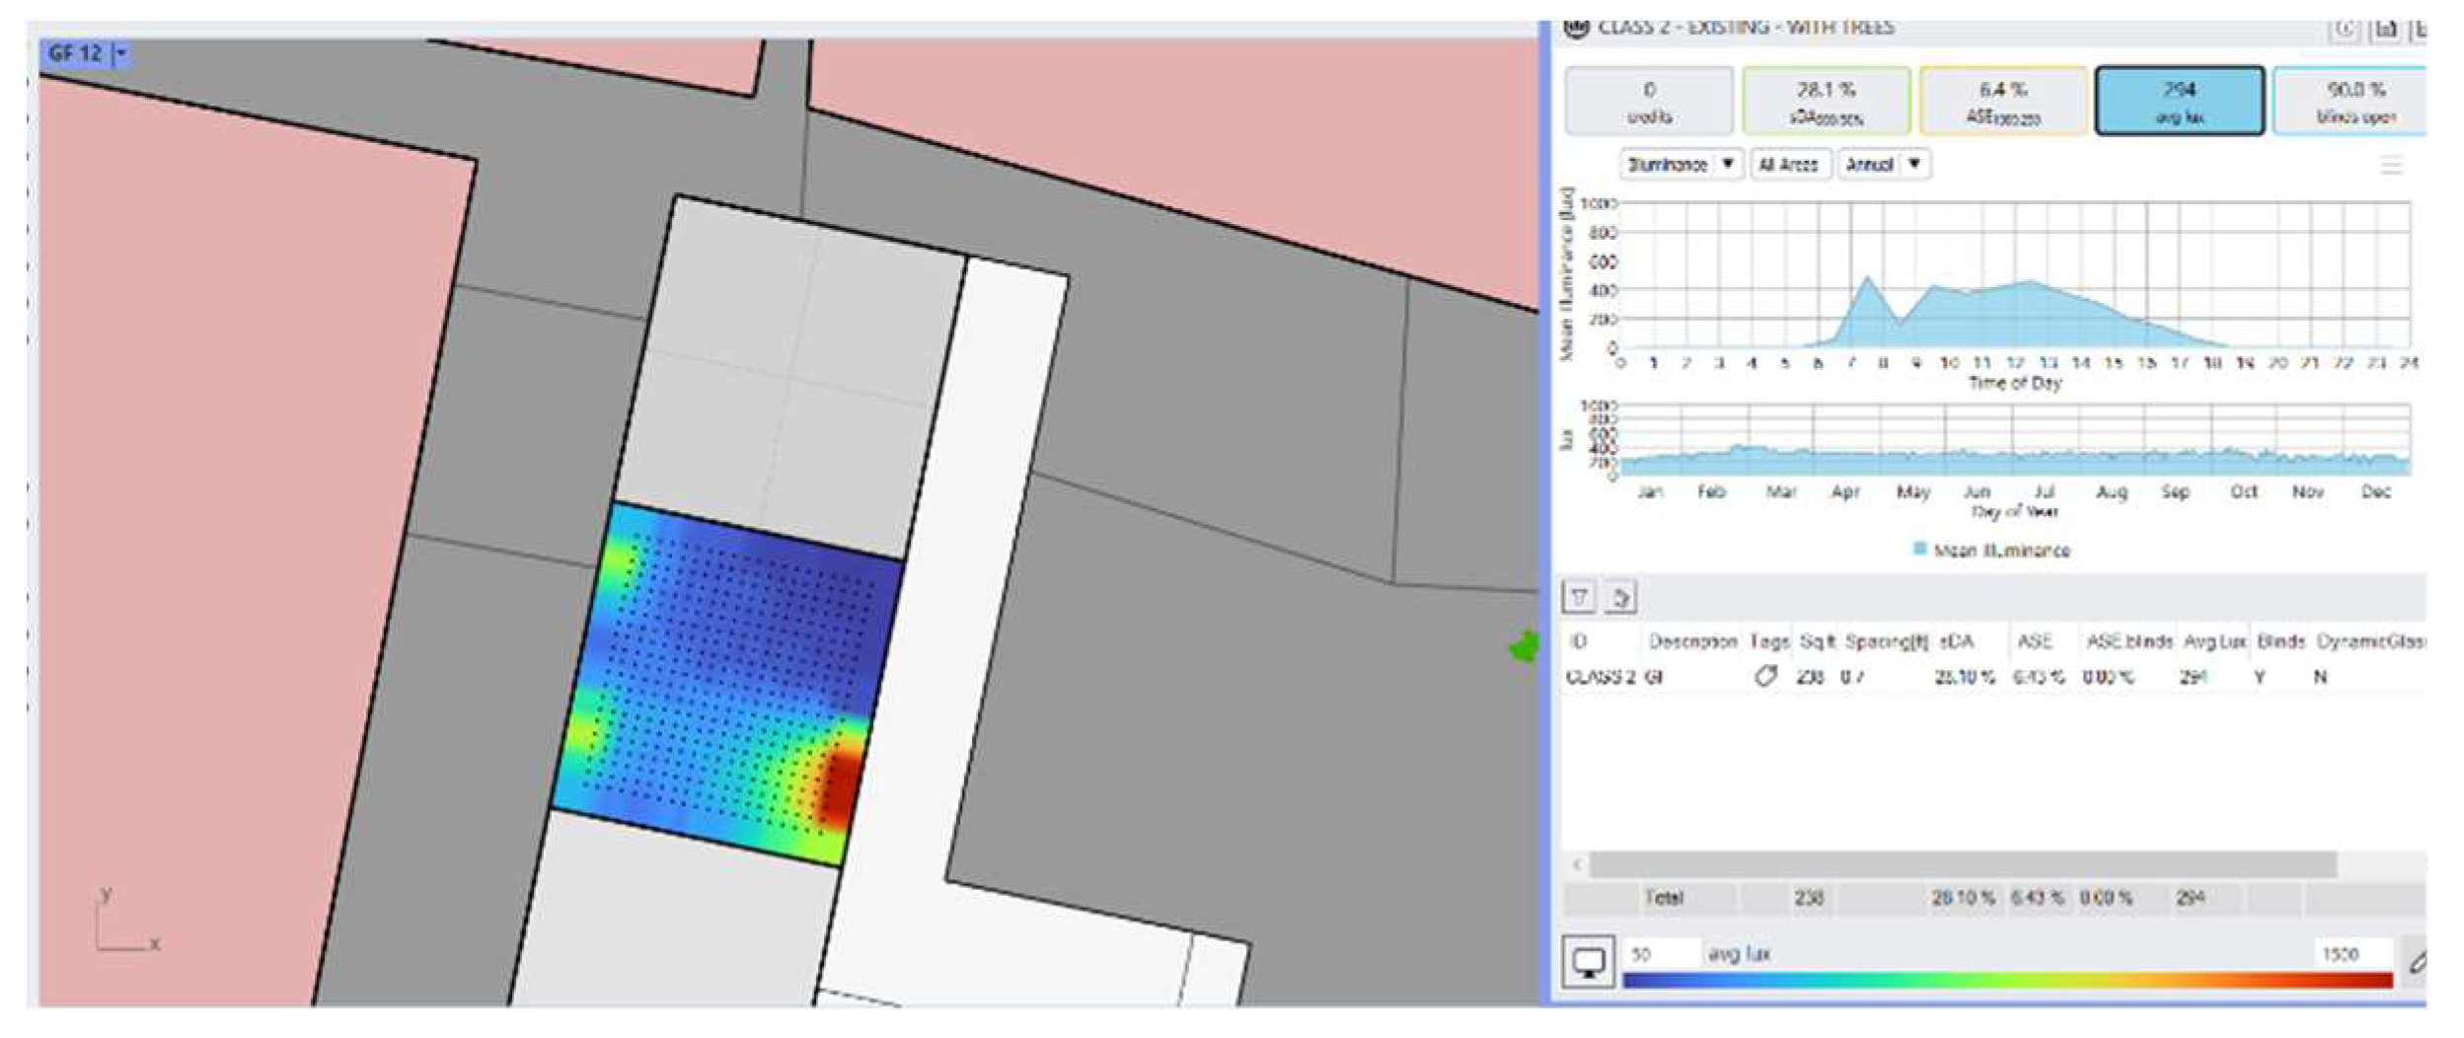2464x1038 pixels.
Task: Click the tag icon in CLASS 2 row
Action: pyautogui.click(x=1765, y=677)
